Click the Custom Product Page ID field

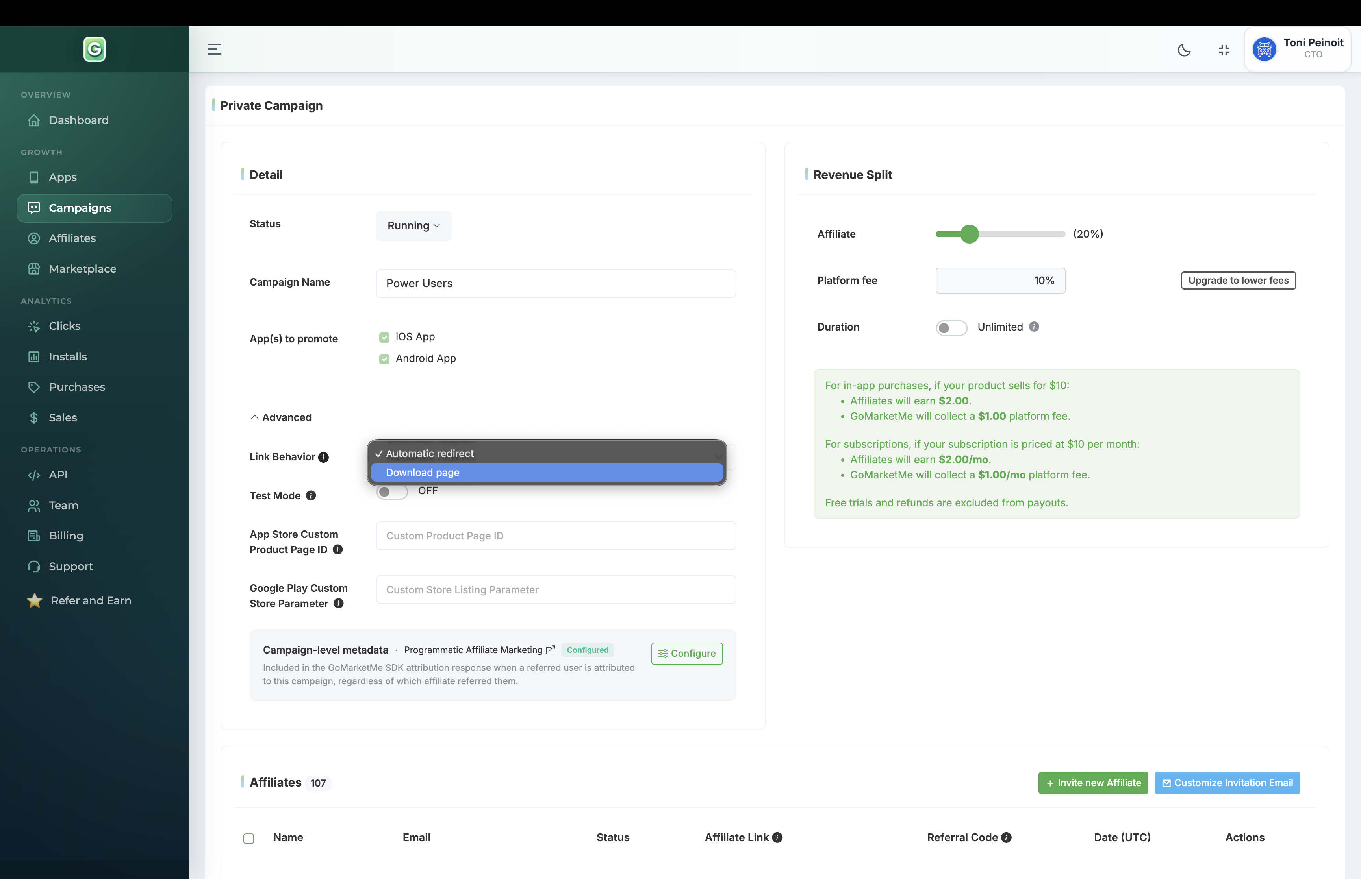pos(556,536)
